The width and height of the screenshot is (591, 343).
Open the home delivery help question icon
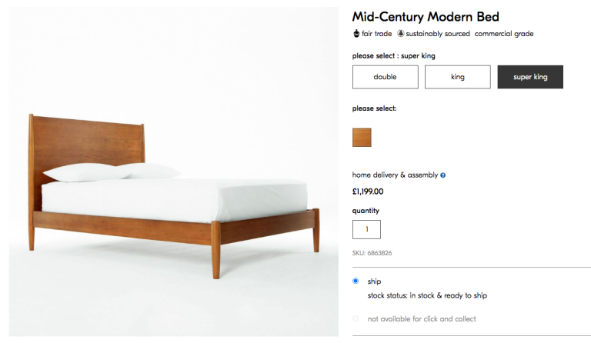tap(443, 175)
